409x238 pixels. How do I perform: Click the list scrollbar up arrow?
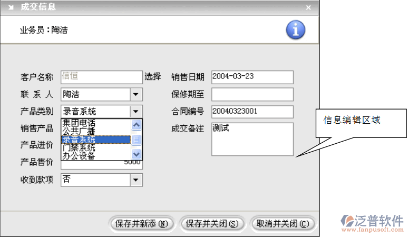pyautogui.click(x=137, y=125)
